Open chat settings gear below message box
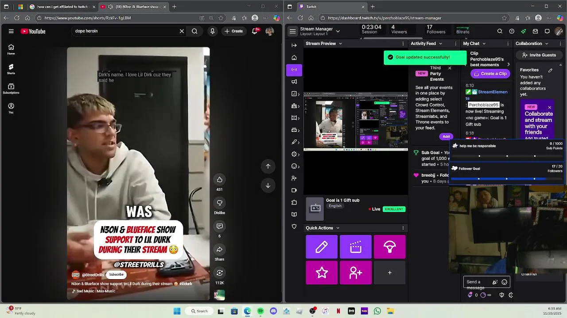567x318 pixels. tap(511, 295)
